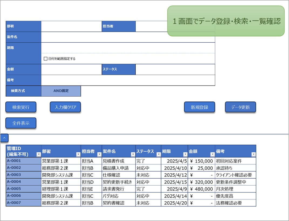This screenshot has height=221, width=289.
Task: Open the 期限 column filter dropdown
Action: (x=185, y=154)
